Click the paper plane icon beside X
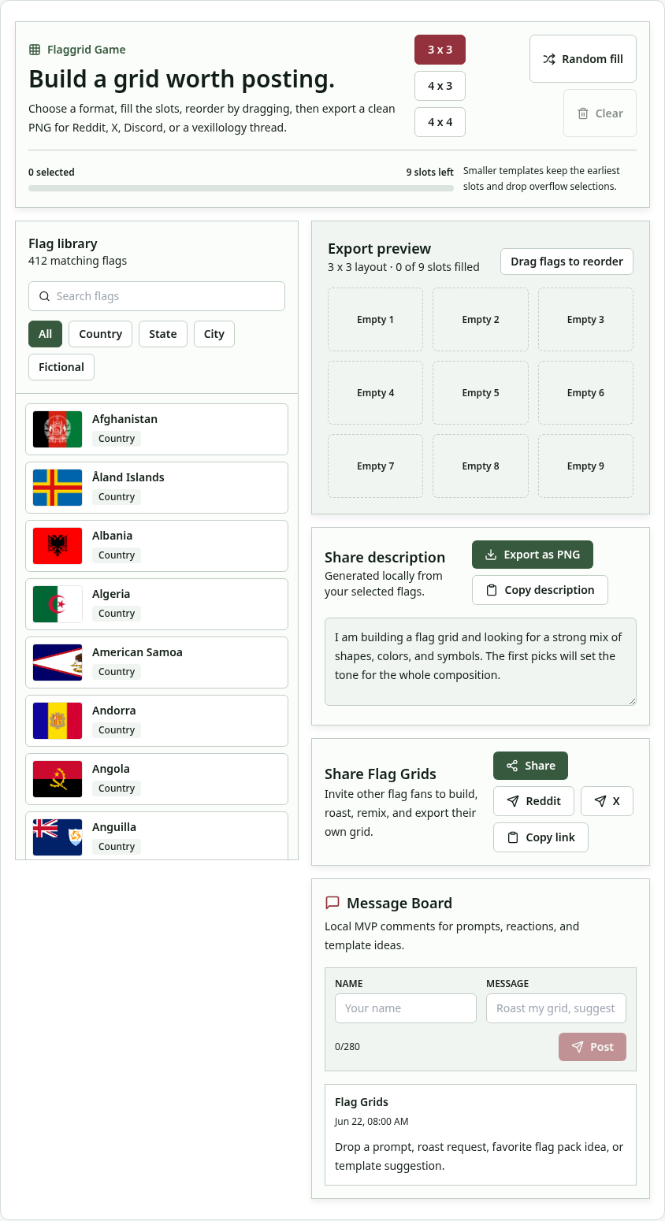This screenshot has height=1221, width=665. (600, 801)
